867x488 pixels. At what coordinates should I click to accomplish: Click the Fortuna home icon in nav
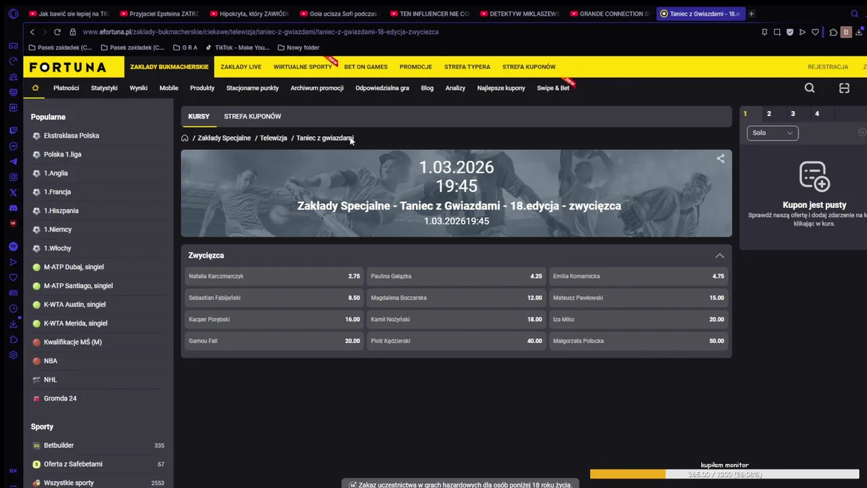(35, 88)
